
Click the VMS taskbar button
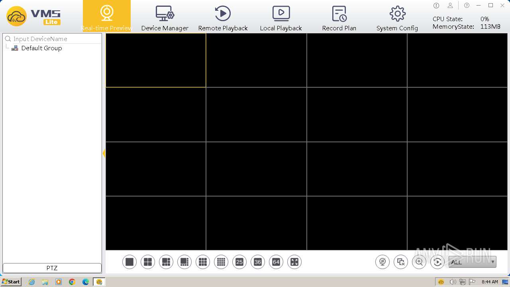click(x=99, y=282)
